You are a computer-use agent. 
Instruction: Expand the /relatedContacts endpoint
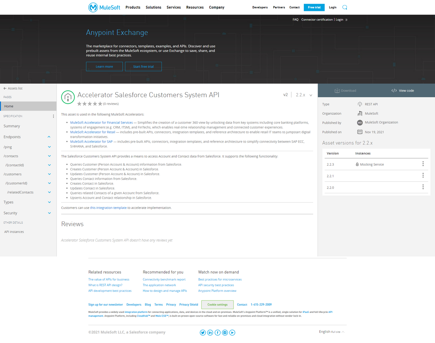point(49,193)
